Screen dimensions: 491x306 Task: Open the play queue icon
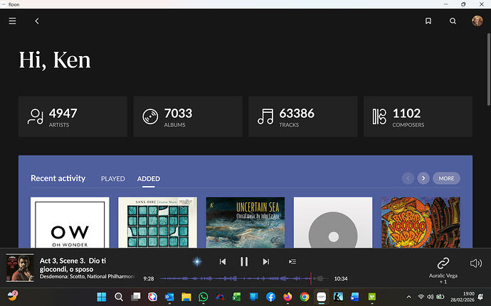point(292,262)
